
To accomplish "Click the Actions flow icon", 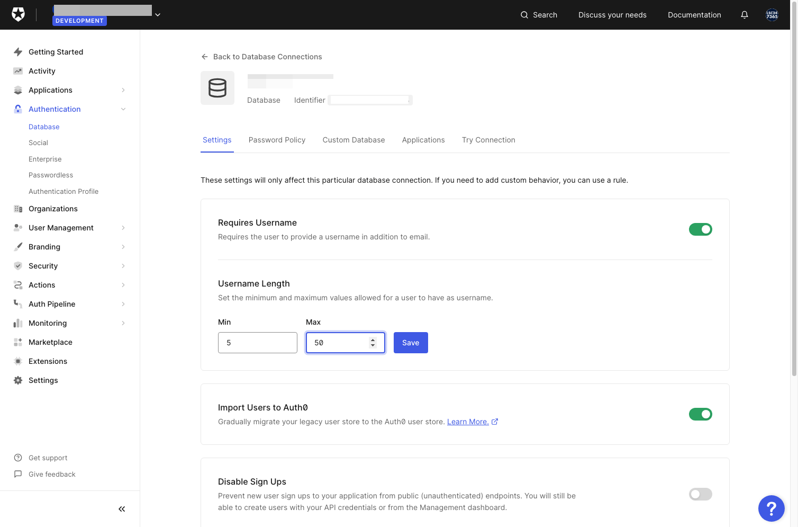I will (18, 285).
